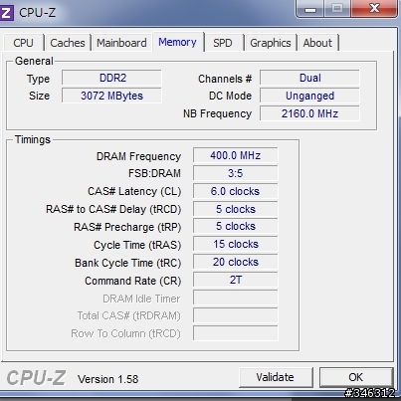This screenshot has height=401, width=401.
Task: Click the 6.0 clocks CAS Latency value
Action: (x=236, y=191)
